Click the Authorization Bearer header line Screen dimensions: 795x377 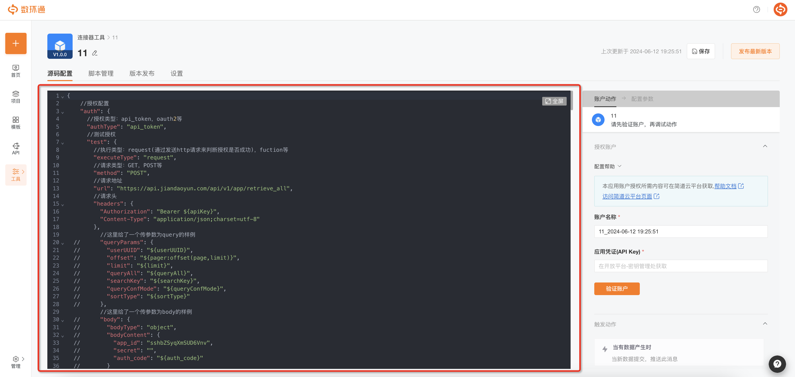click(160, 212)
